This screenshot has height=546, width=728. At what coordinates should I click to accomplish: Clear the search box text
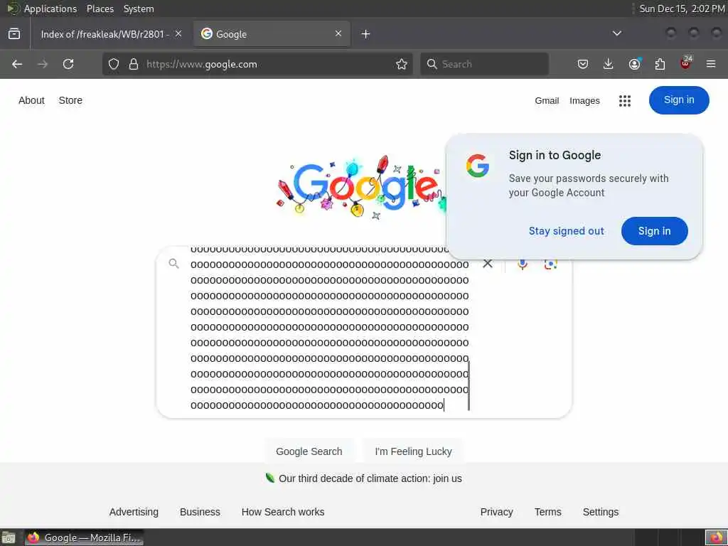pyautogui.click(x=488, y=264)
